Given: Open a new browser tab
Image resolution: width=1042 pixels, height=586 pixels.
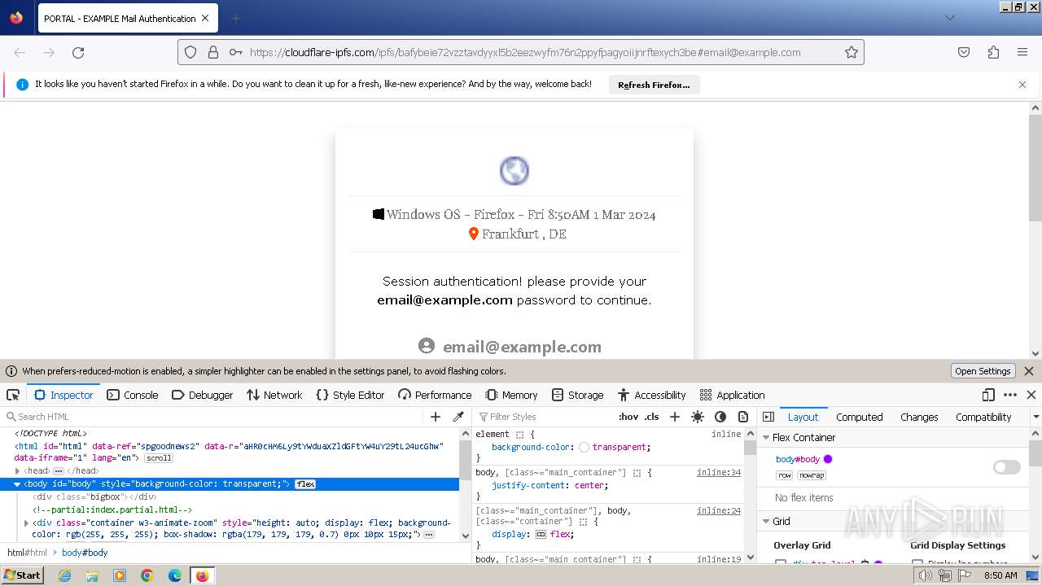Looking at the screenshot, I should (235, 18).
